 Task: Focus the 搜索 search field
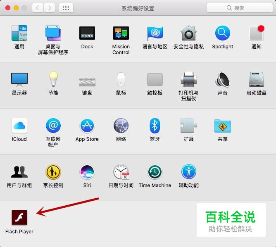point(239,8)
